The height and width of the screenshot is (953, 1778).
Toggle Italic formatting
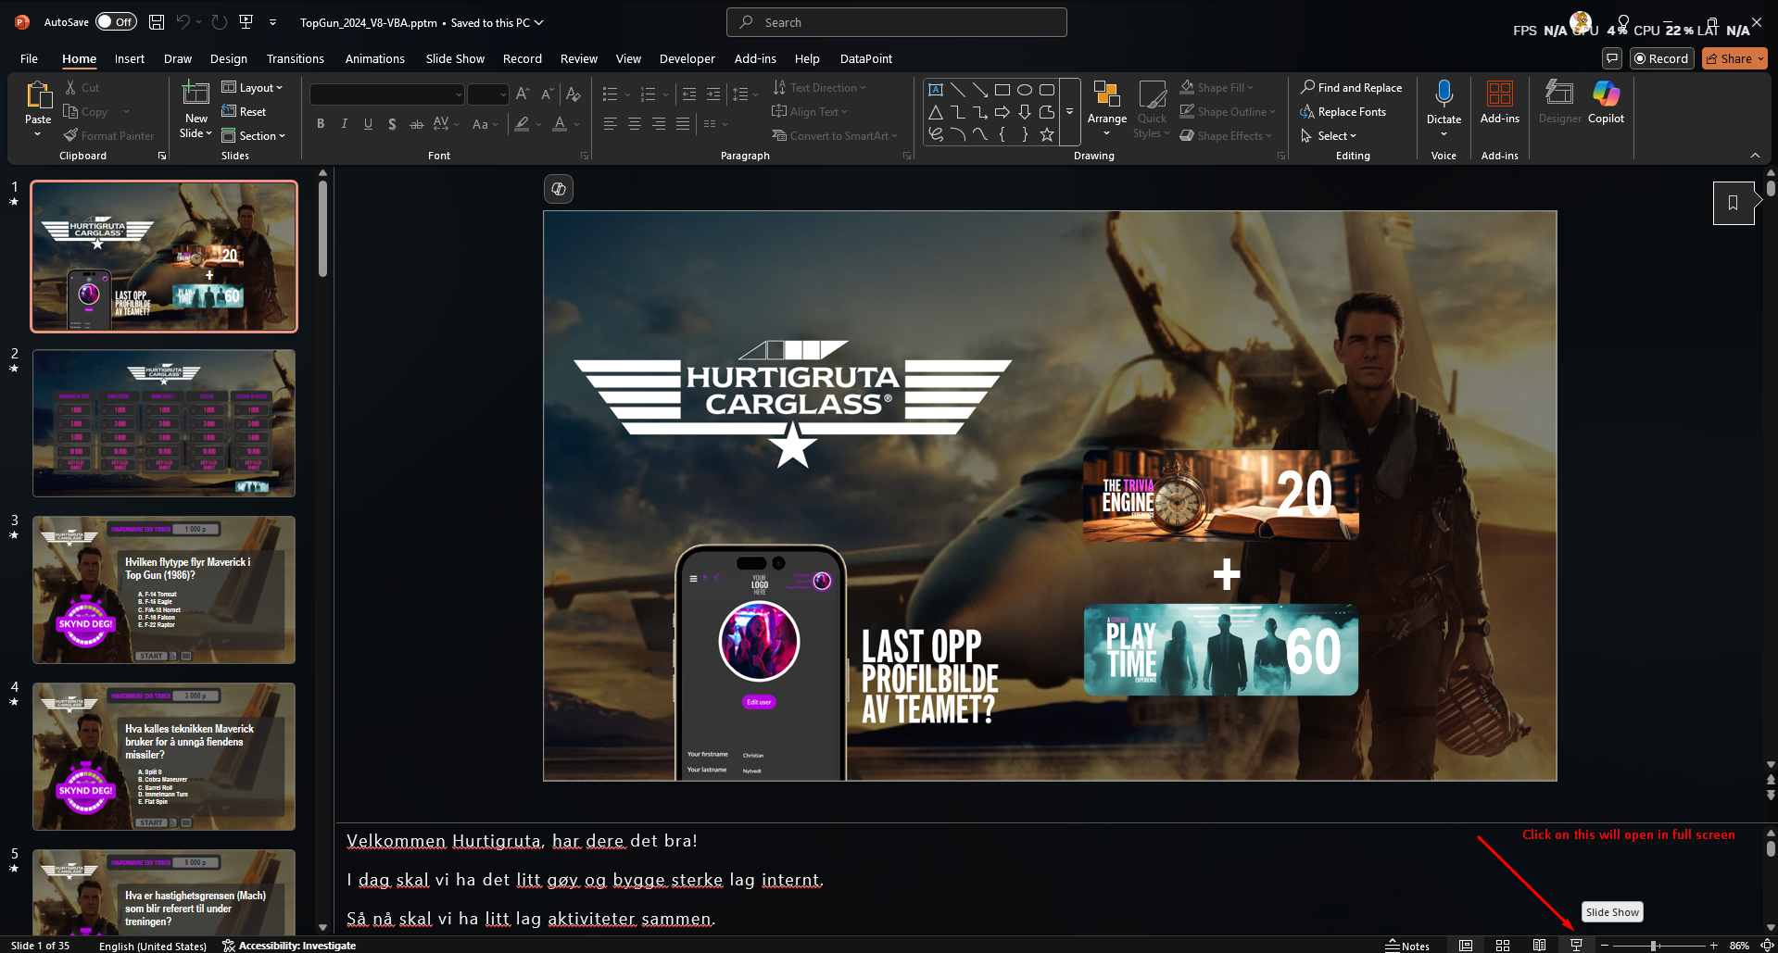(345, 124)
